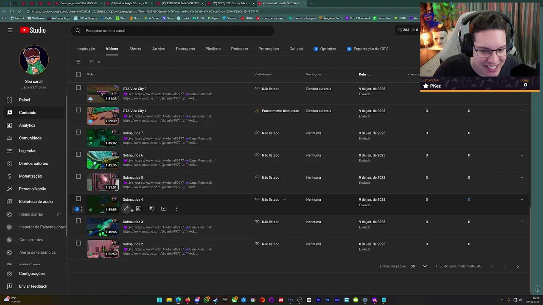Check the Subnautica 3 checkbox

78,221
